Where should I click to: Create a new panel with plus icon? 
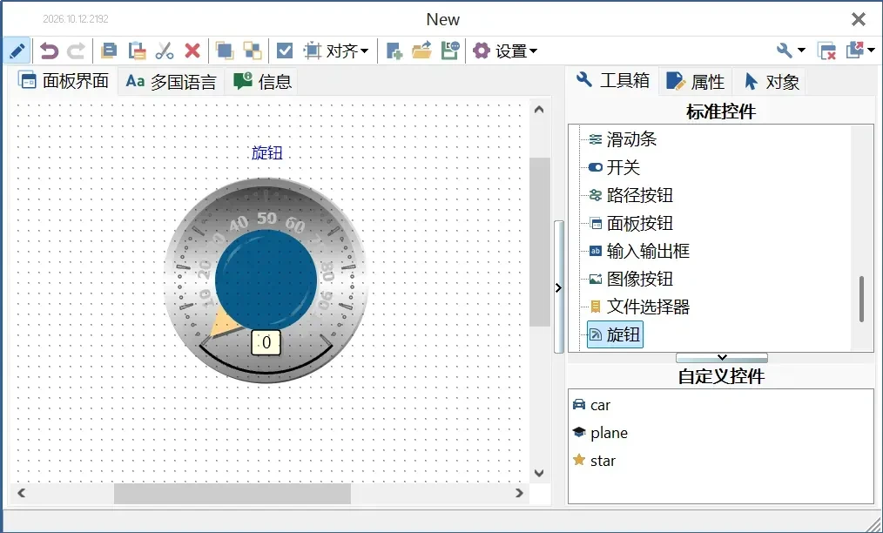(394, 51)
